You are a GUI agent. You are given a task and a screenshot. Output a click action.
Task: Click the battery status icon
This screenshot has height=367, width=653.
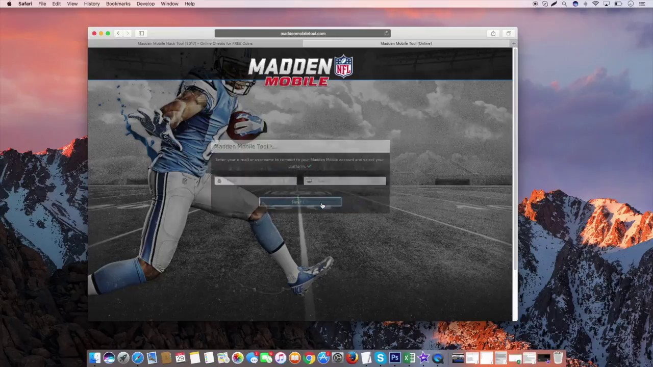(618, 4)
